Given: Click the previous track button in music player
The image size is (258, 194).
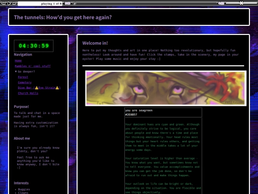Looking at the screenshot, I should tap(3, 3).
